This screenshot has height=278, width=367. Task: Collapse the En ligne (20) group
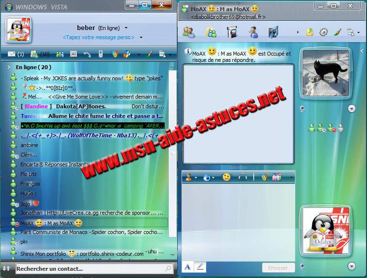[9, 67]
